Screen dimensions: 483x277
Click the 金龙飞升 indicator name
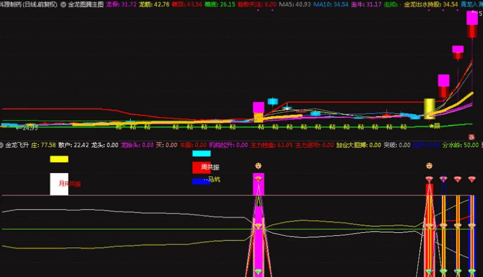(x=17, y=145)
